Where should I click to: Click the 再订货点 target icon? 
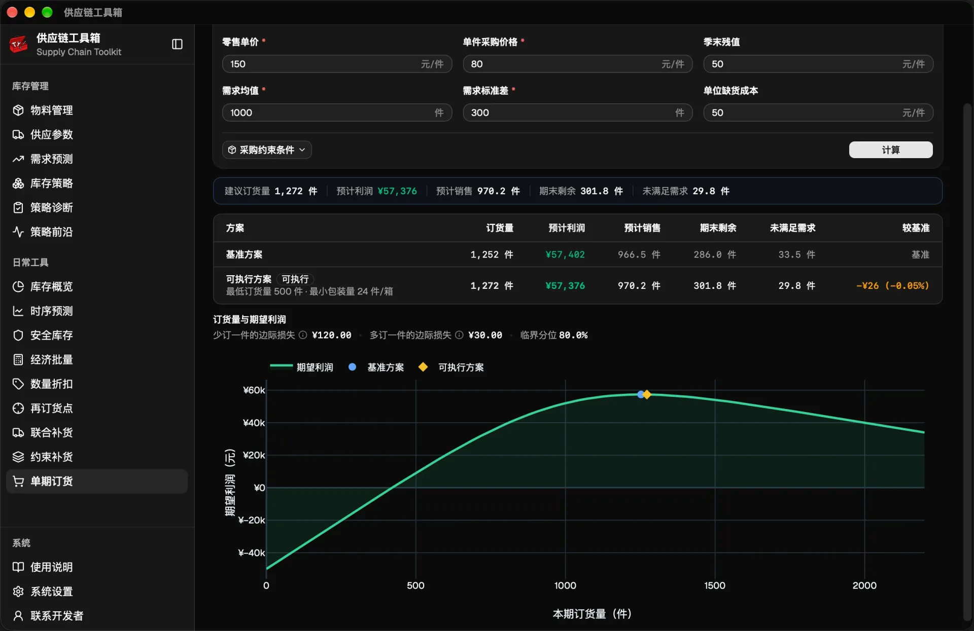(x=18, y=408)
